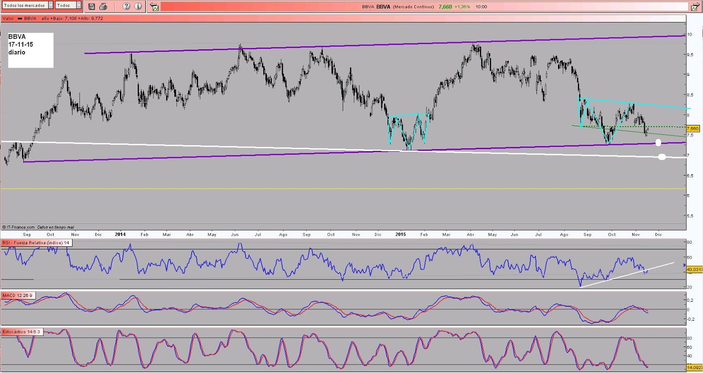The image size is (703, 373).
Task: Save the chart with the floppy disk icon
Action: point(91,6)
